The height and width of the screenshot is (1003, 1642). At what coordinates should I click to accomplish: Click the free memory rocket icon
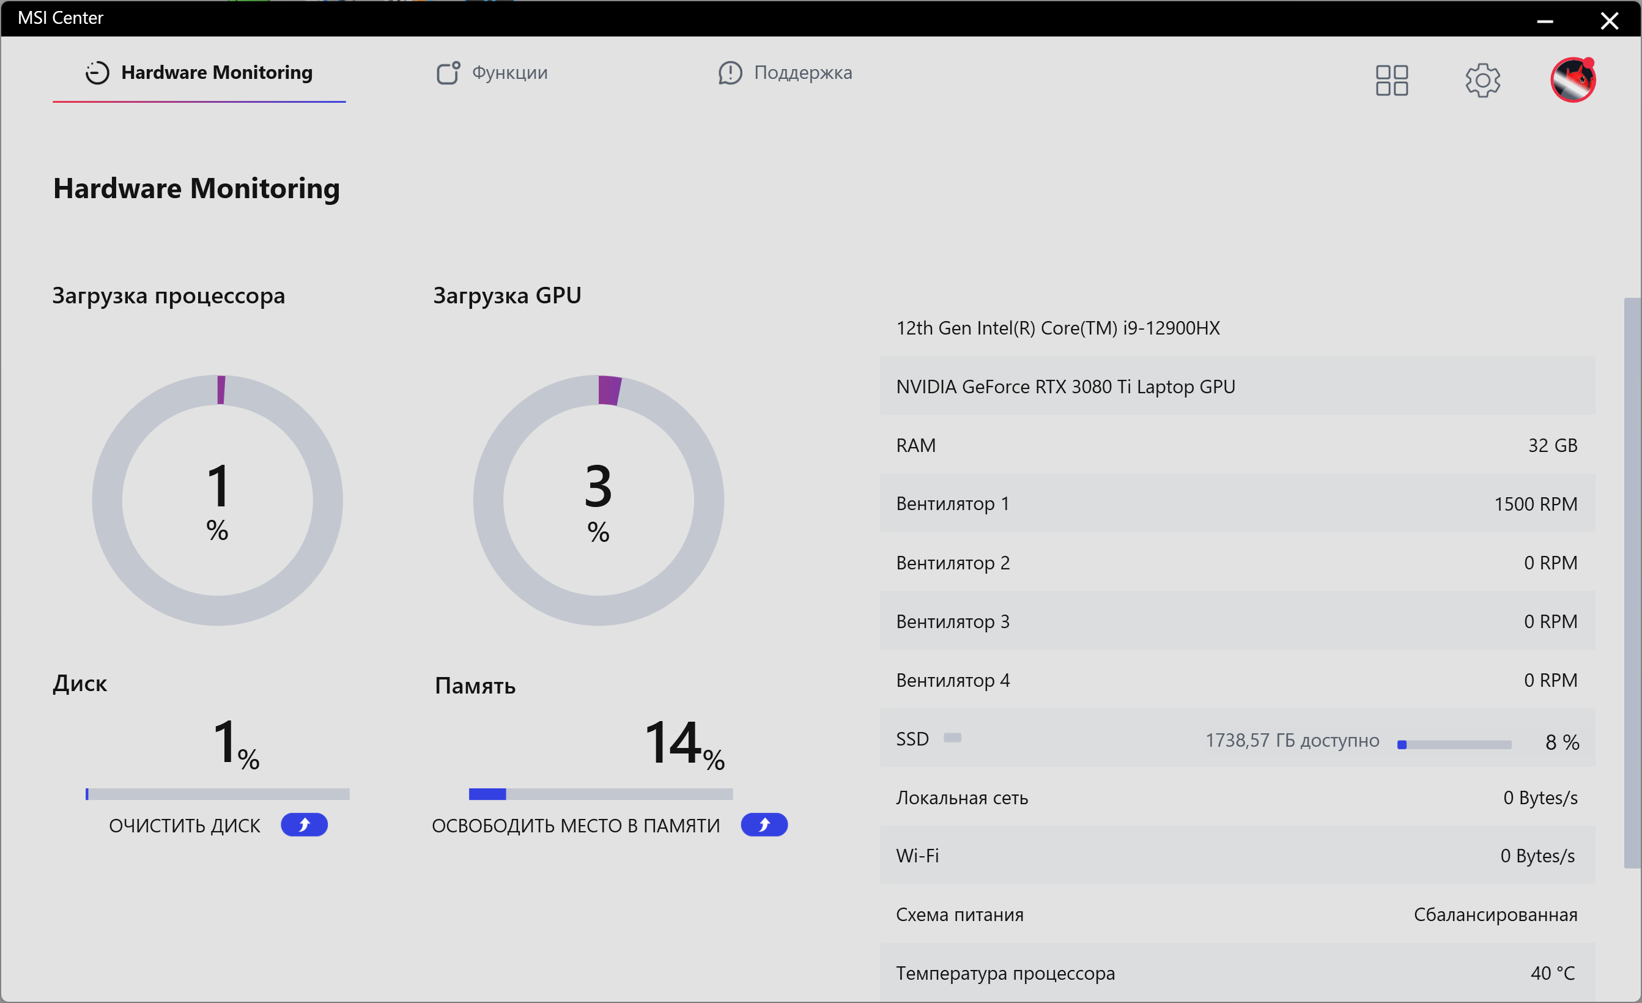764,825
